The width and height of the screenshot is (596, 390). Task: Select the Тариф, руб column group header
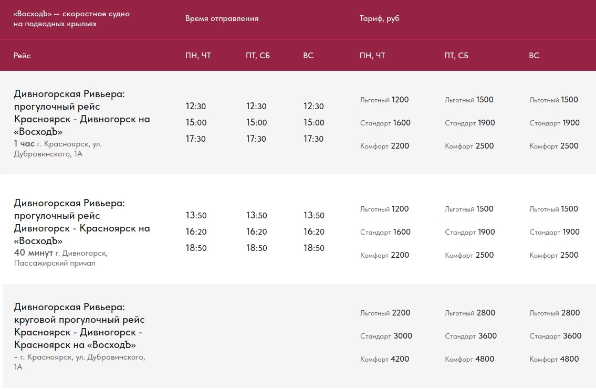click(x=379, y=18)
